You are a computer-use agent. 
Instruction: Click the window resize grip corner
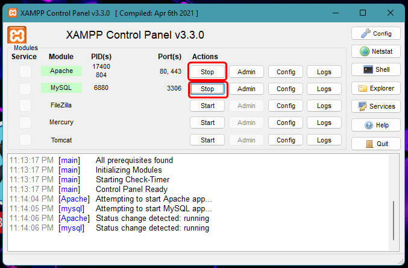point(401,261)
